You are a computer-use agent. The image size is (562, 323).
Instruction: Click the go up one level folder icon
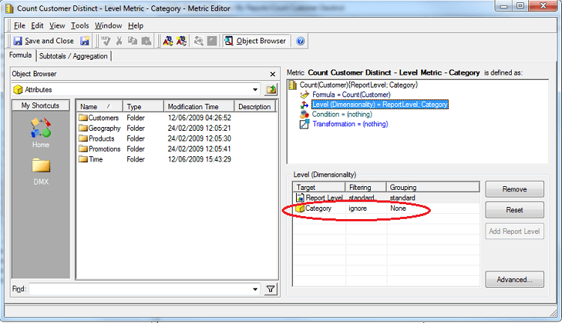point(271,90)
